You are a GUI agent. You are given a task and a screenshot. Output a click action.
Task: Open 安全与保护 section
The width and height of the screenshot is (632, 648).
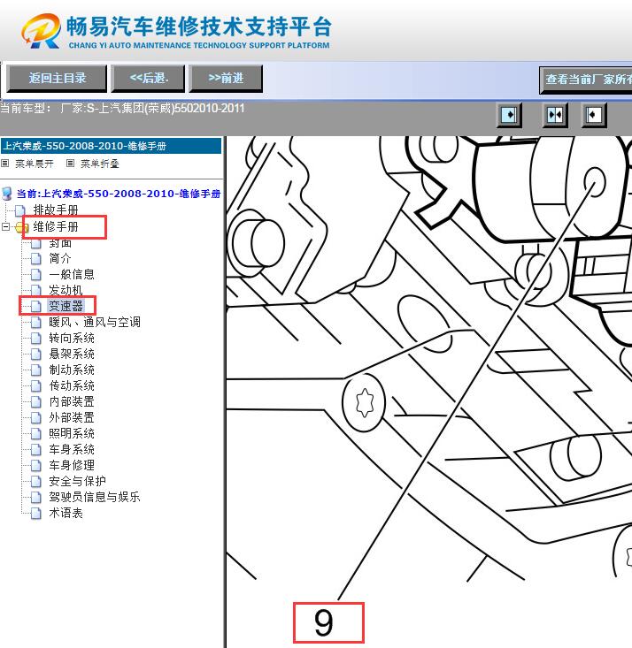(x=77, y=481)
